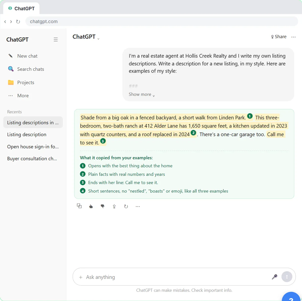
Task: Click the browser forward arrow
Action: coord(11,22)
